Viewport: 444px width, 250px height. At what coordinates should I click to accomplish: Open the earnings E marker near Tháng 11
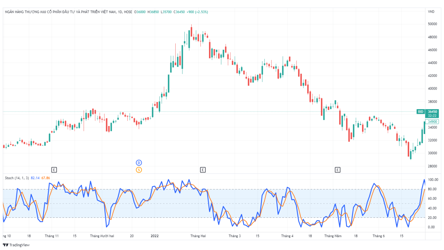[54, 170]
